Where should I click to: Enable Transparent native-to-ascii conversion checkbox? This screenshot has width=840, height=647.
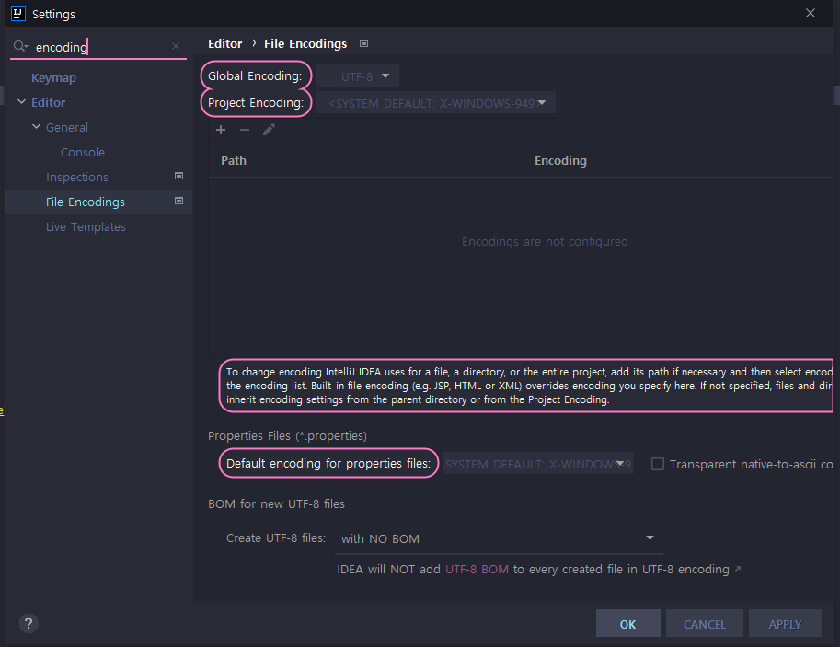click(657, 464)
